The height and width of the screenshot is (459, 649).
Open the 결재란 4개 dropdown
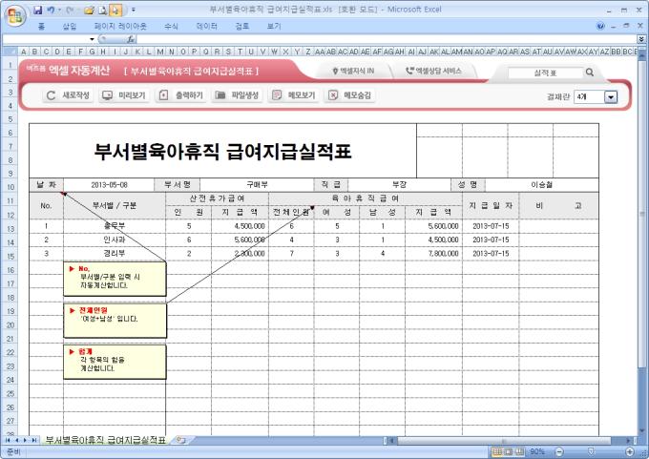point(611,96)
